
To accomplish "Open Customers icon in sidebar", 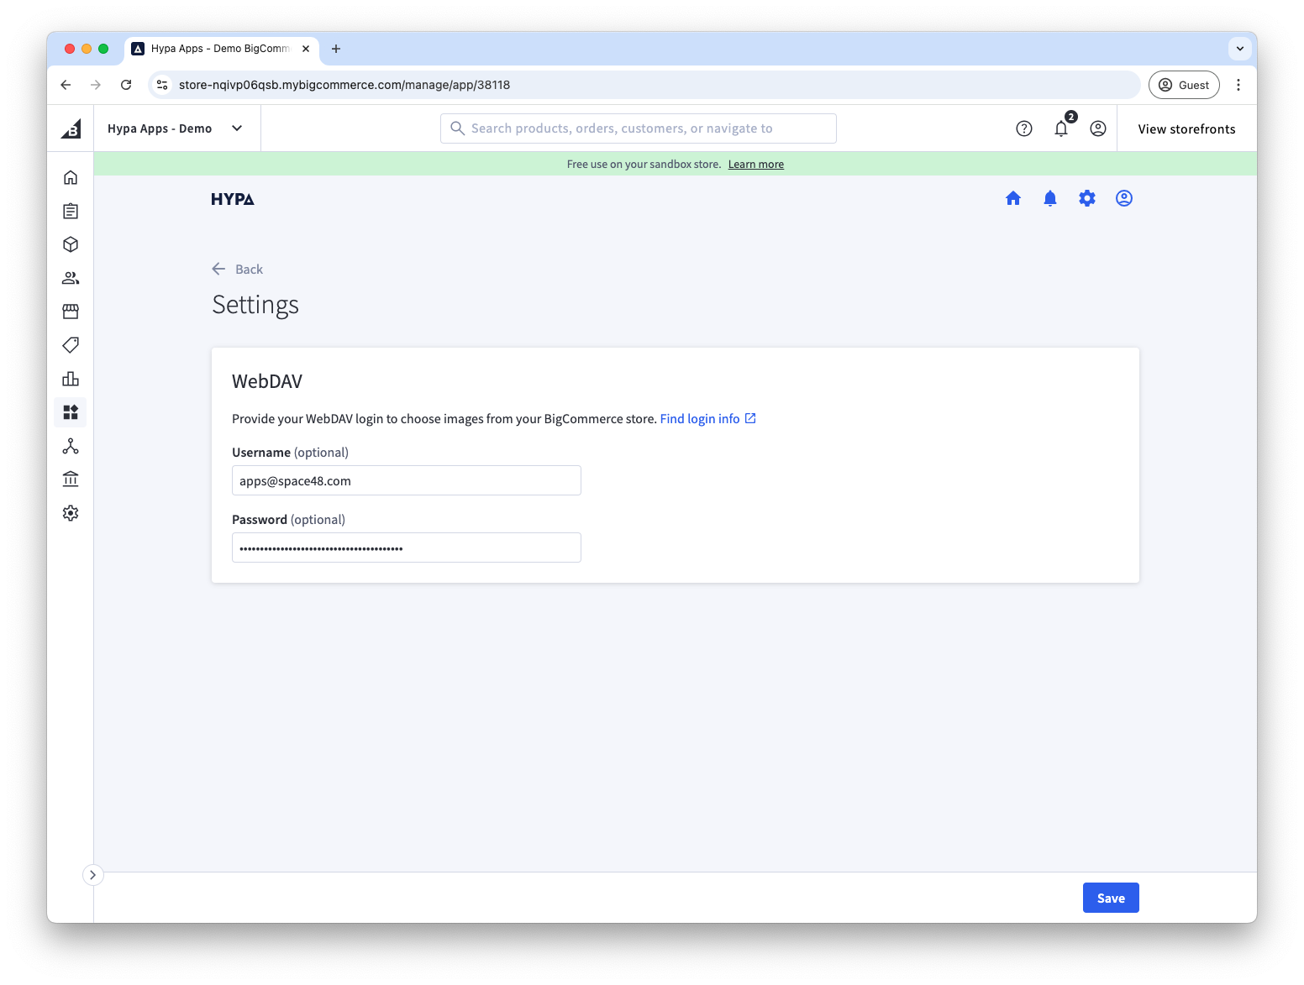I will click(71, 278).
